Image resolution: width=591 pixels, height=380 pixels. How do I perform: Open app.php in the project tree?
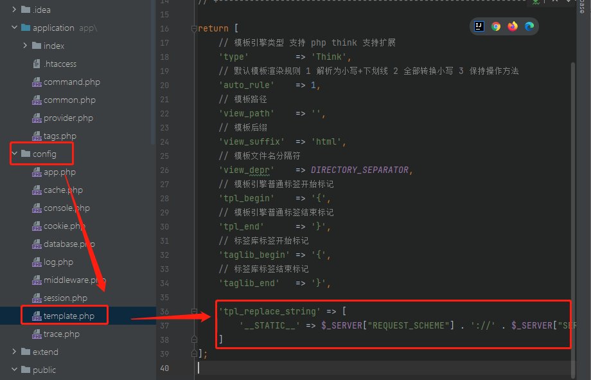(x=59, y=172)
